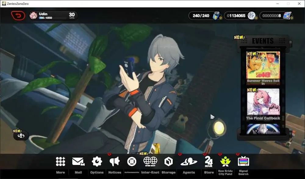The width and height of the screenshot is (305, 179).
Task: Add Battery Charge with the plus icon
Action: point(221,18)
